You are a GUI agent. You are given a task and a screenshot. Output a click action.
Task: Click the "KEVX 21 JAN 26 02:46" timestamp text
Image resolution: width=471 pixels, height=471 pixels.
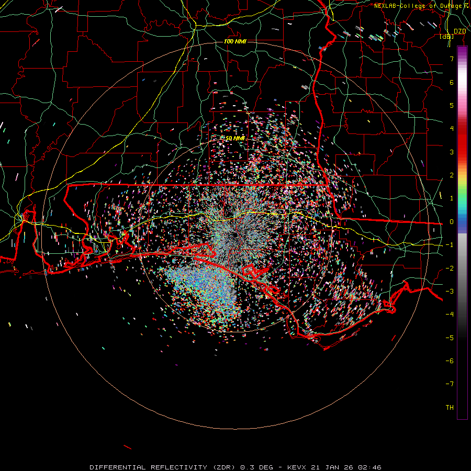tap(334, 467)
